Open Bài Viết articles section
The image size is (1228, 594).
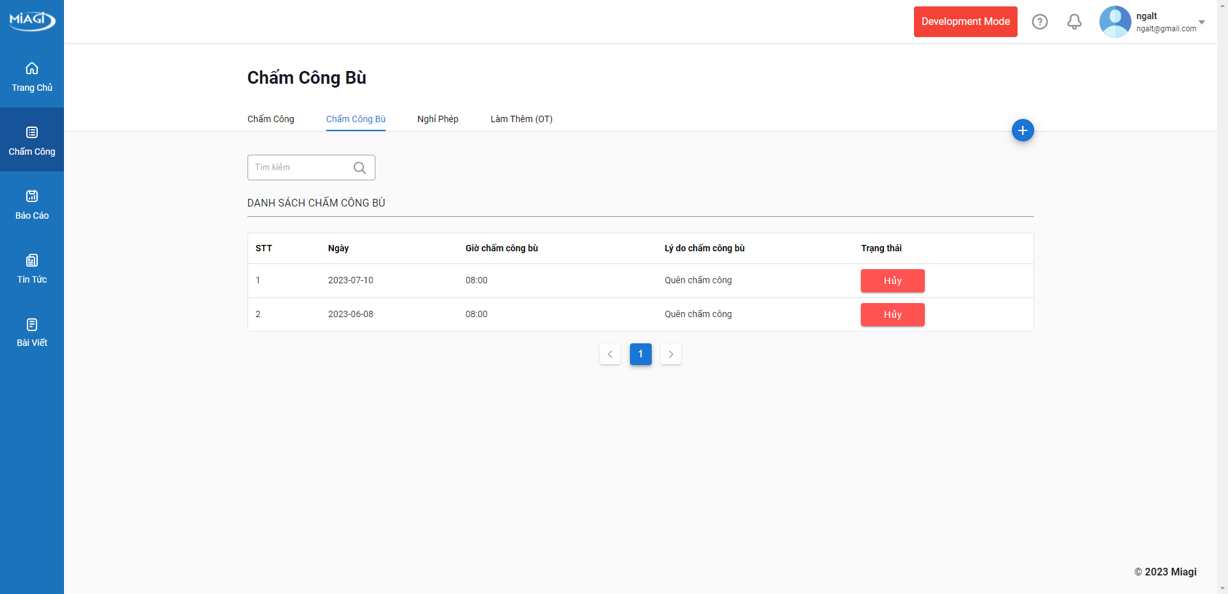pos(32,332)
